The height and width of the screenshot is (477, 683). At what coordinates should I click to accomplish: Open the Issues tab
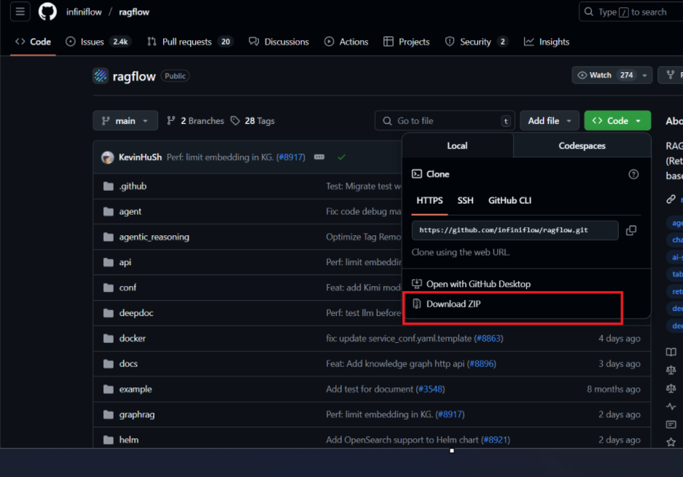pyautogui.click(x=98, y=42)
